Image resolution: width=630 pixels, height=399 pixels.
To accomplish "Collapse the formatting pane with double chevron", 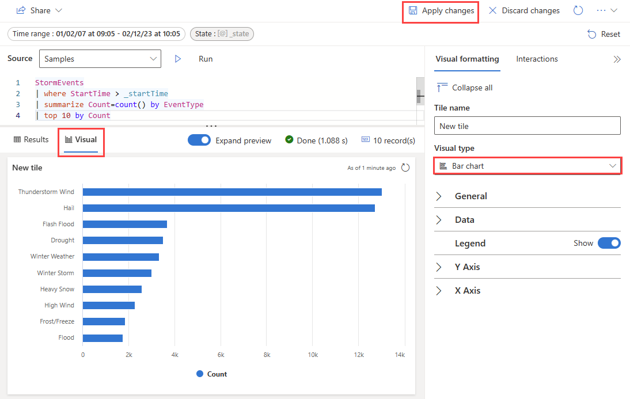I will point(617,59).
